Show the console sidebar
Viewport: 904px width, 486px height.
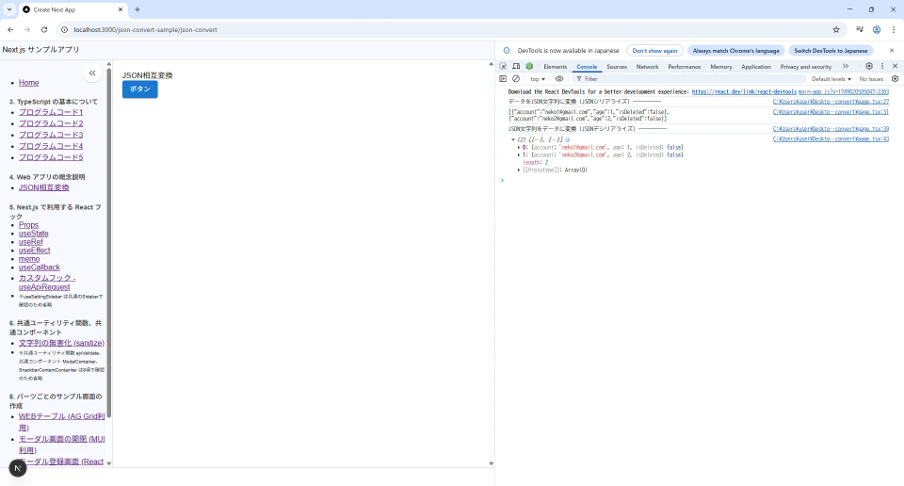[x=503, y=79]
